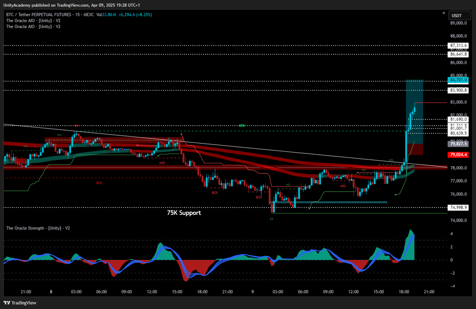
Task: Click the 80,639.5 price level label
Action: coord(457,133)
